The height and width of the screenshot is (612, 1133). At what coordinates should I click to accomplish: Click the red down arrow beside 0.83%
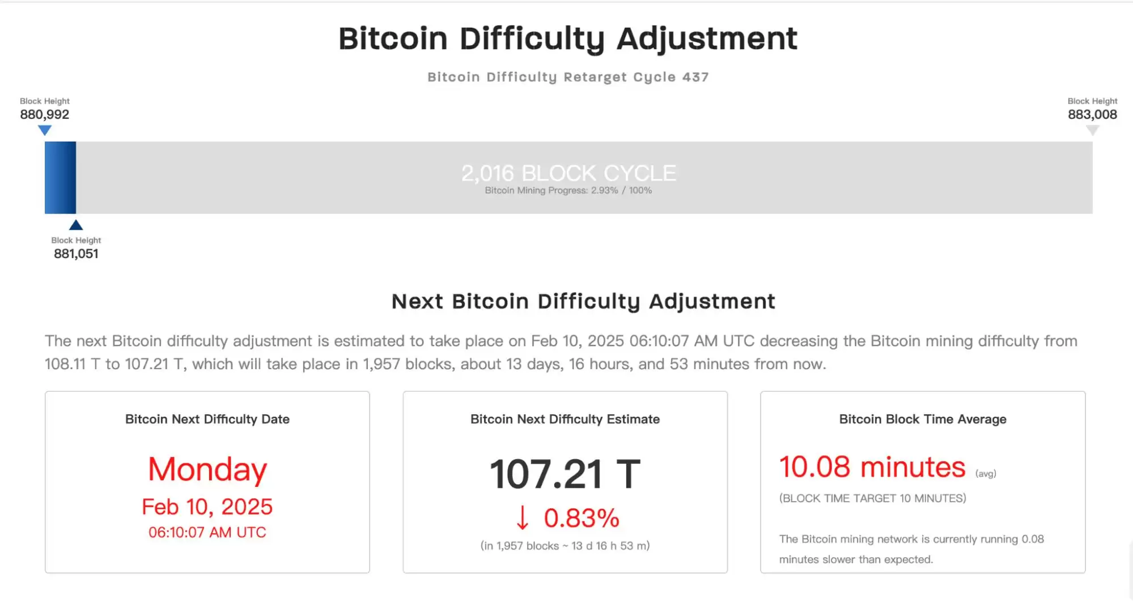point(523,517)
